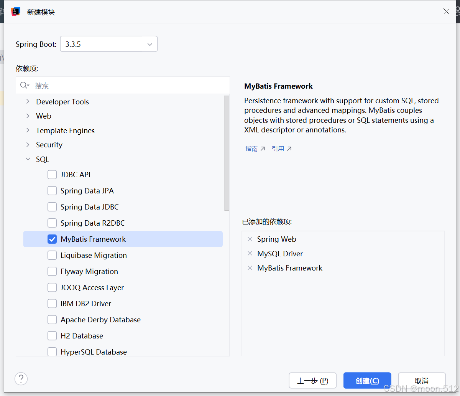Collapse the SQL category

[28, 159]
